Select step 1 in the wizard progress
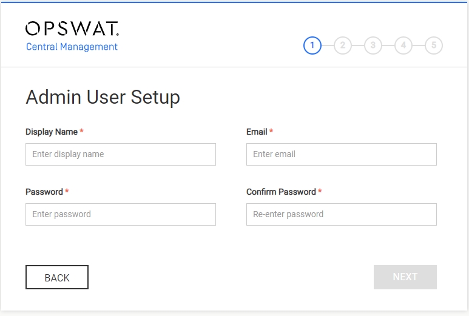This screenshot has width=469, height=316. (312, 45)
